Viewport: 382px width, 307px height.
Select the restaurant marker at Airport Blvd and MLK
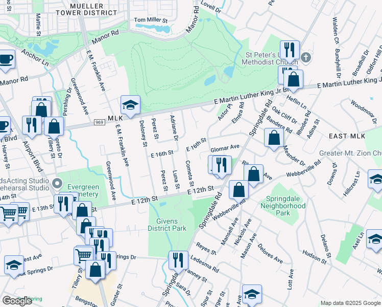tap(32, 126)
